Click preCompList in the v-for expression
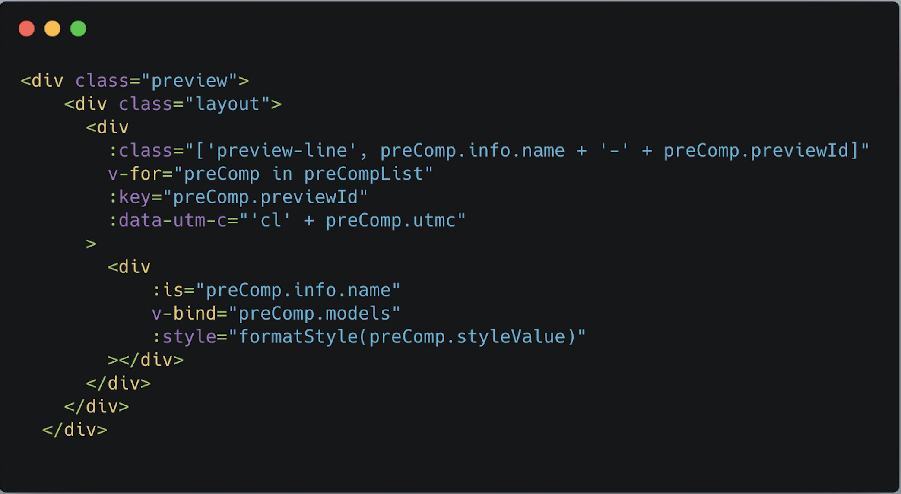901x494 pixels. 363,174
